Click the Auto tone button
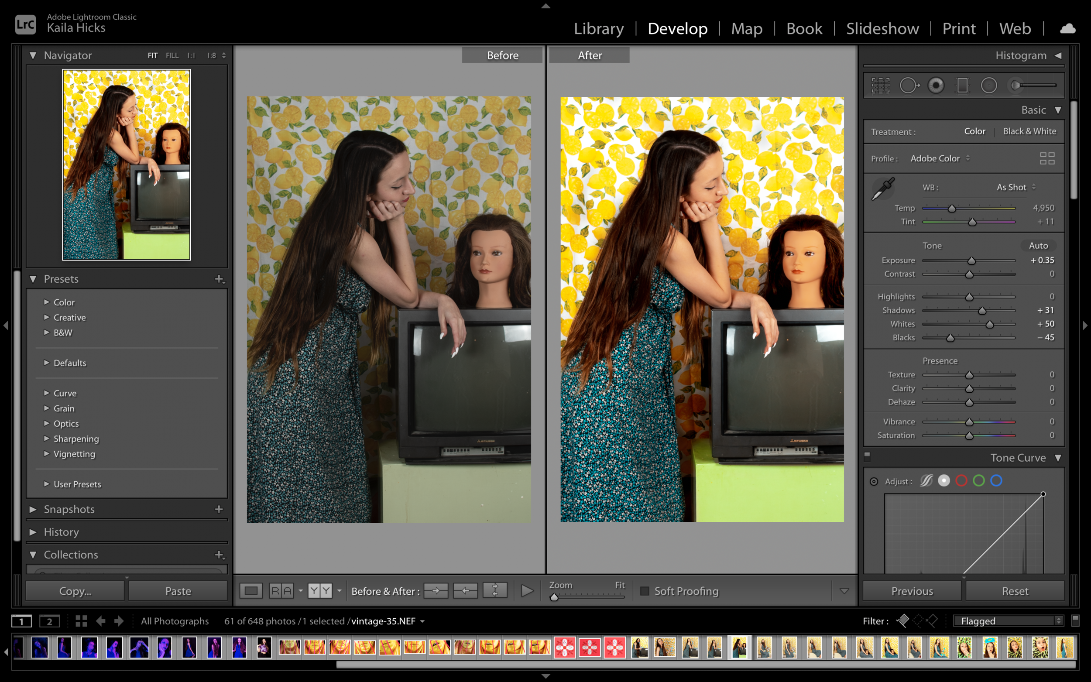 tap(1038, 245)
